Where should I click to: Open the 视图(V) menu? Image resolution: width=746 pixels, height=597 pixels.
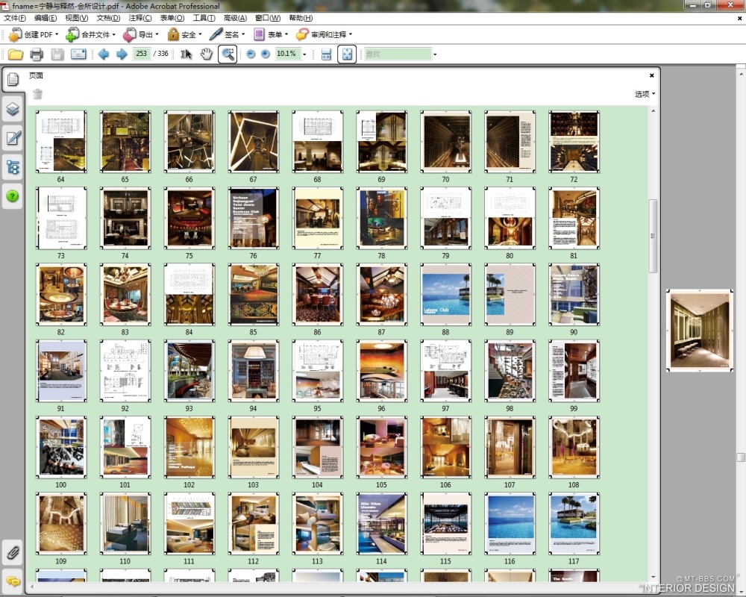(76, 18)
